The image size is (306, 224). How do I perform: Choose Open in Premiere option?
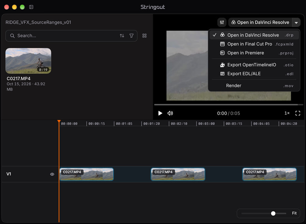click(254, 53)
